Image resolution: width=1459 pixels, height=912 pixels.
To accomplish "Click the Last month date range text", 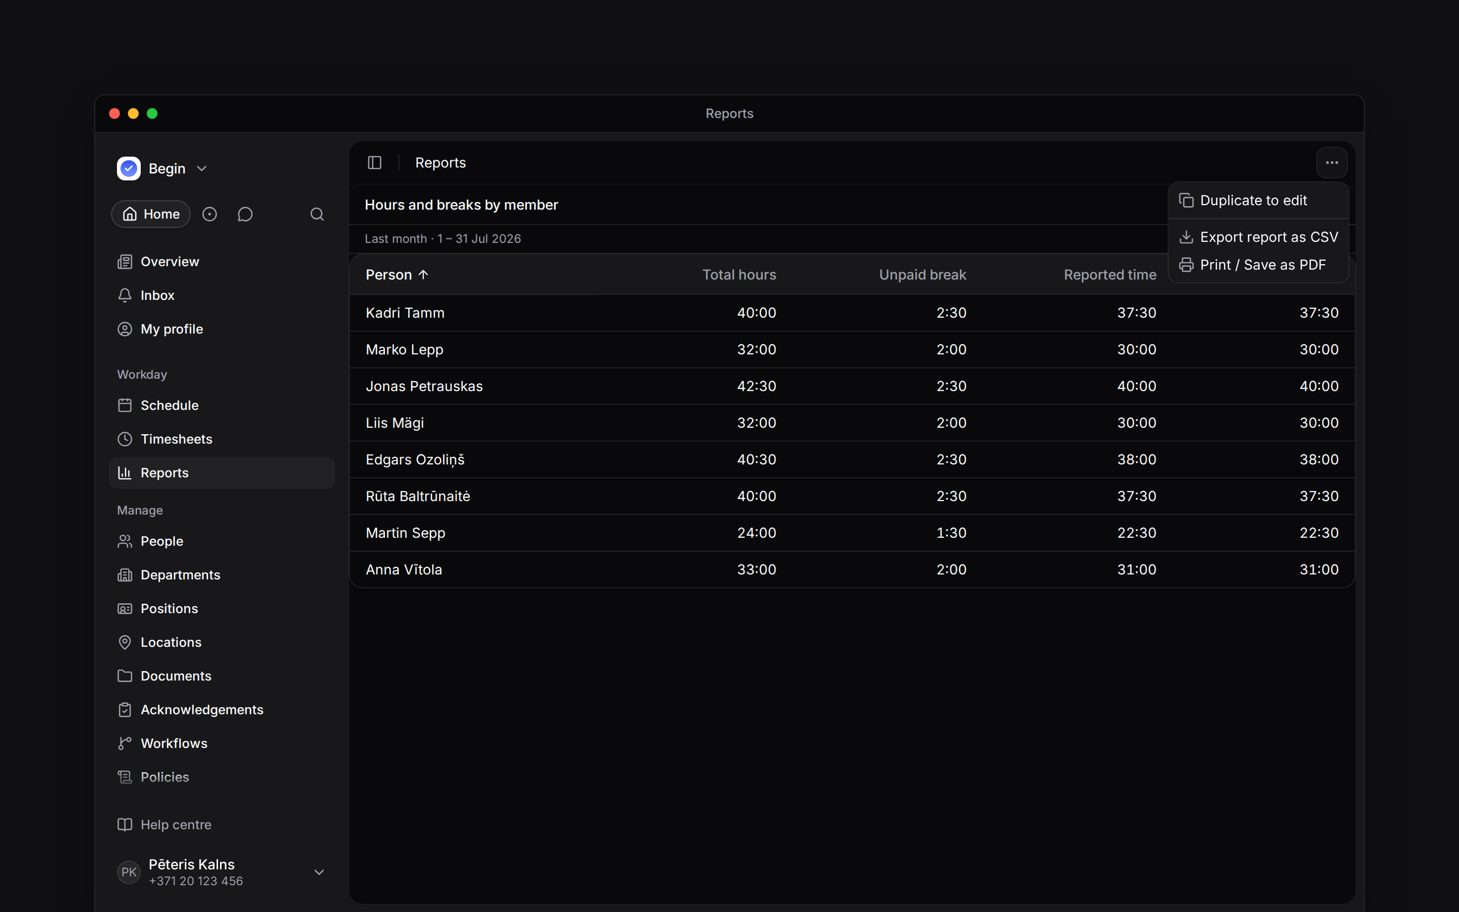I will (443, 239).
